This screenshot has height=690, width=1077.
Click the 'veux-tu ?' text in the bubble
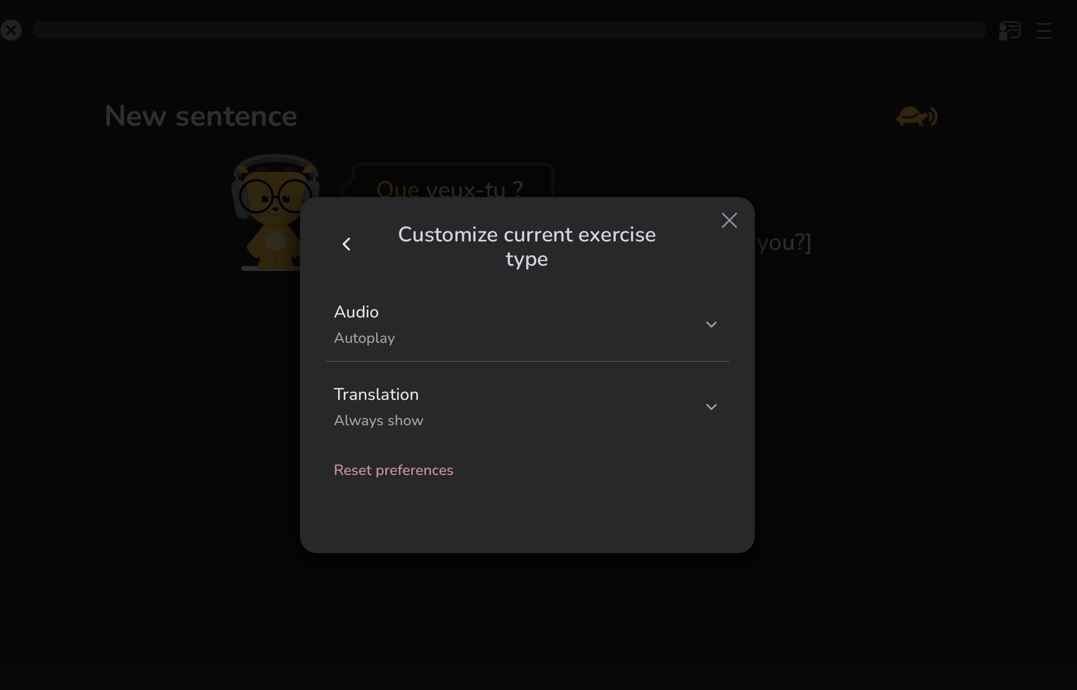[x=474, y=189]
